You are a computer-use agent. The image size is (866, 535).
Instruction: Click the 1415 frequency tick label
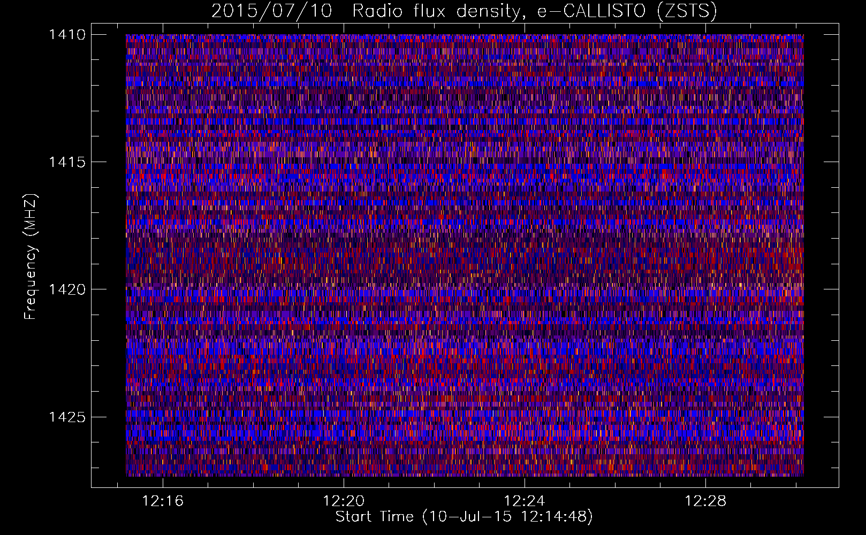[67, 162]
